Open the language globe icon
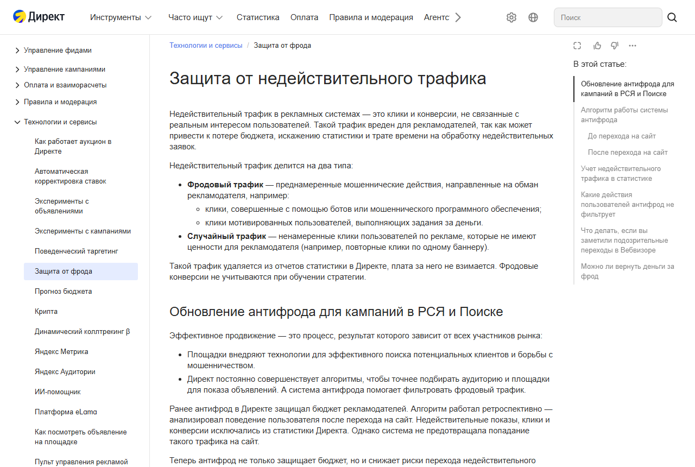Image resolution: width=695 pixels, height=467 pixels. point(533,17)
